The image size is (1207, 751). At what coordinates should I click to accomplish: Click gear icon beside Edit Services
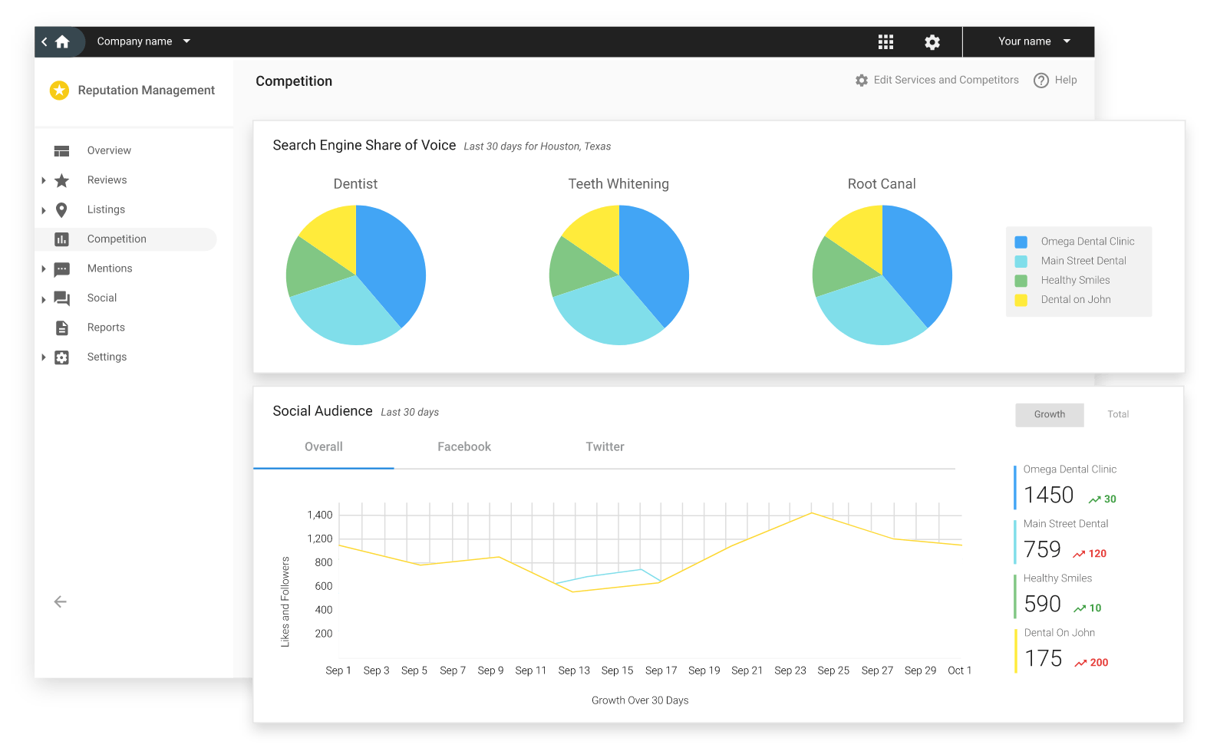pyautogui.click(x=862, y=81)
